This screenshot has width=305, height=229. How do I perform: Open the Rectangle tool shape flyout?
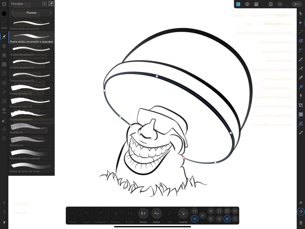coord(301,114)
